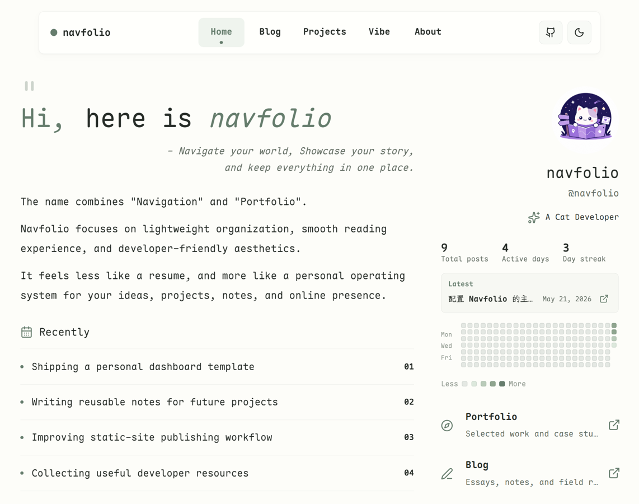Select the Home nav item
Image resolution: width=639 pixels, height=504 pixels.
tap(221, 32)
